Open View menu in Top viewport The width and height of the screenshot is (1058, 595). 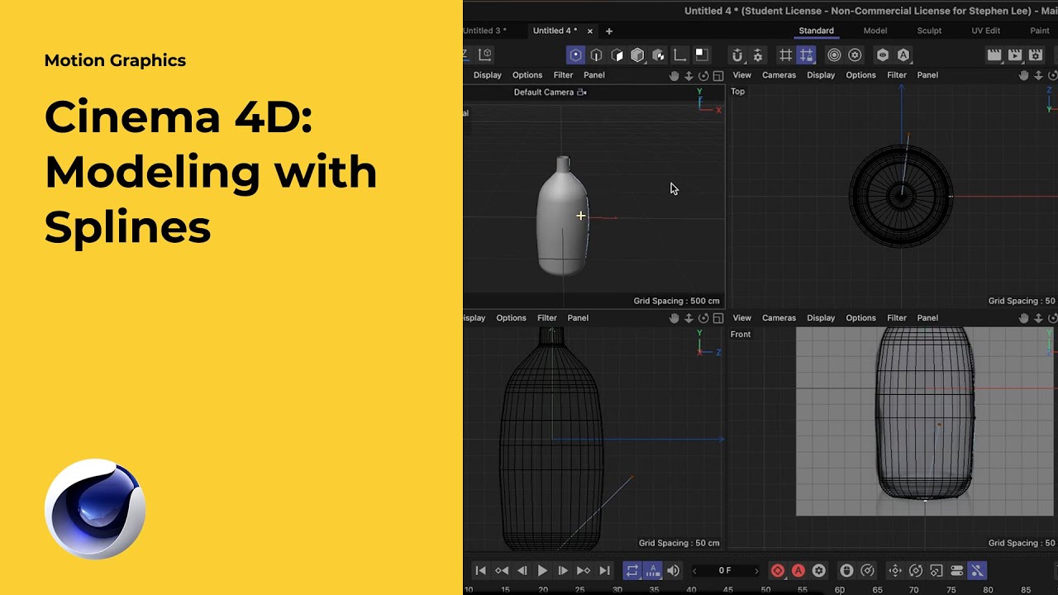click(742, 75)
